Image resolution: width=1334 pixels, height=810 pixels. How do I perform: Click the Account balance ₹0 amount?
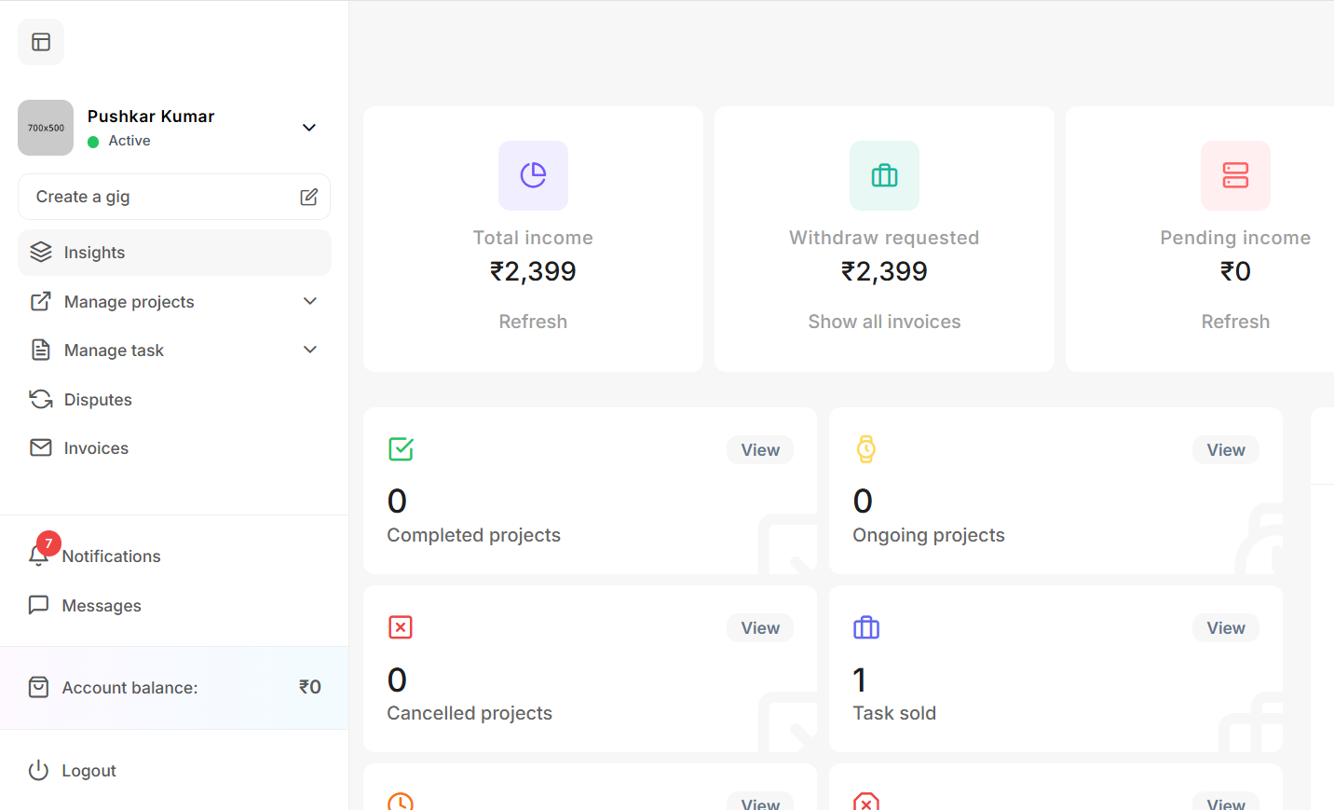tap(310, 687)
